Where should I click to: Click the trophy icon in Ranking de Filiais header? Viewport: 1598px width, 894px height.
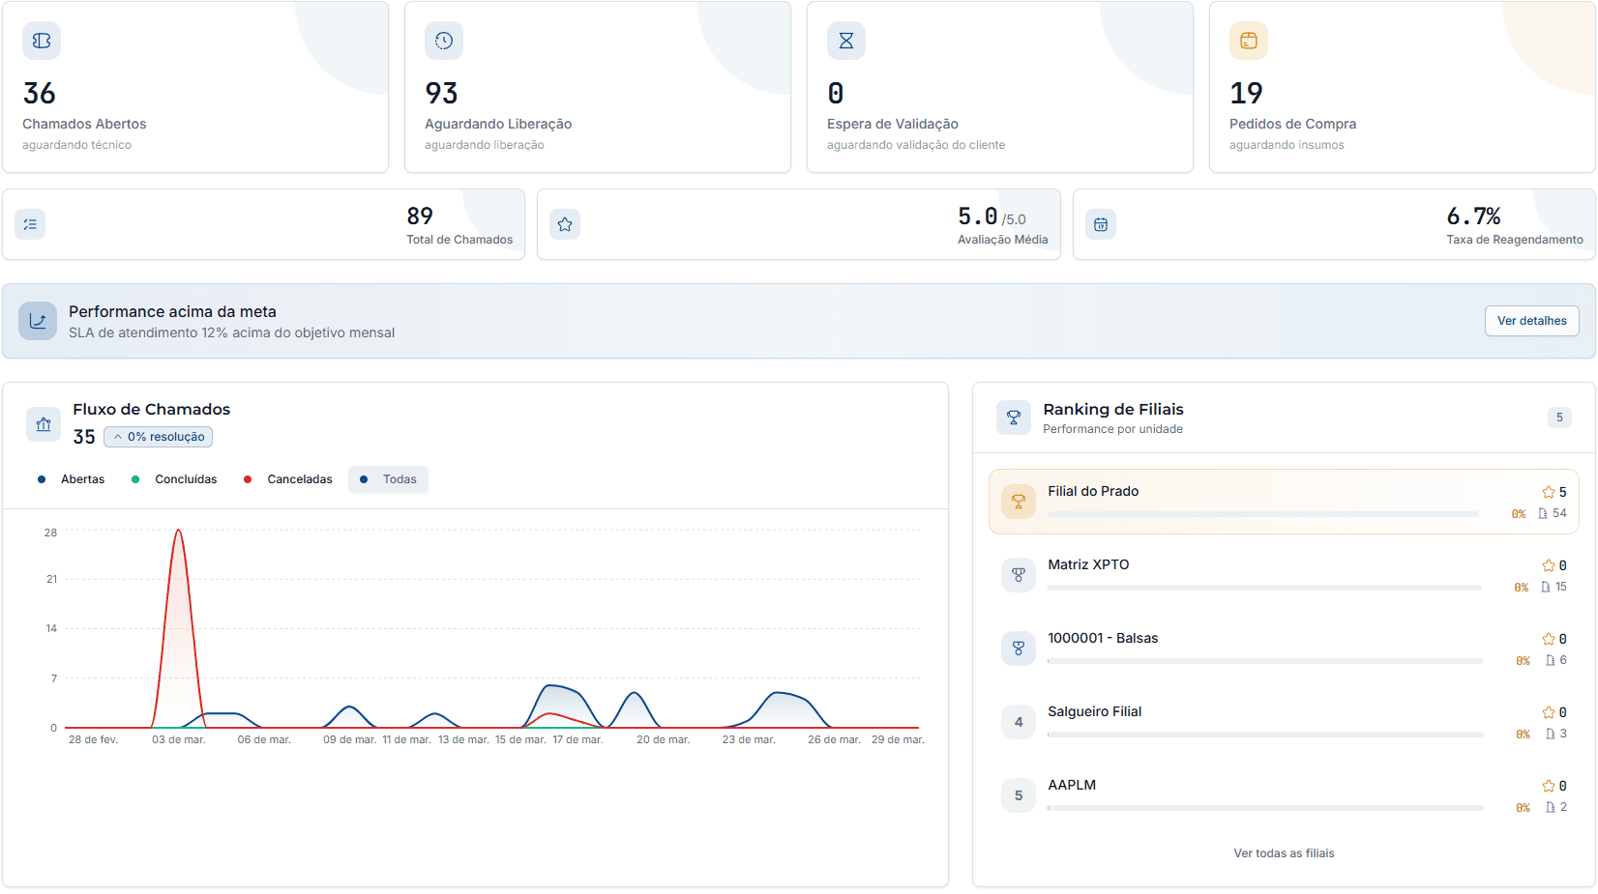click(x=1014, y=418)
